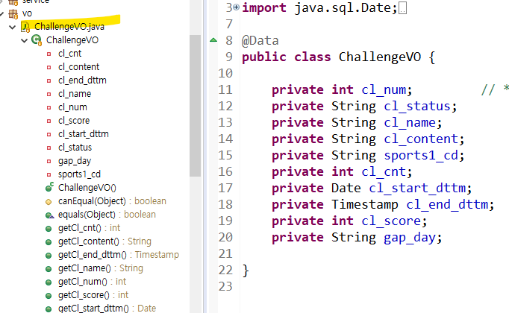Image resolution: width=509 pixels, height=313 pixels.
Task: Select the cl_content field in tree
Action: pos(78,67)
